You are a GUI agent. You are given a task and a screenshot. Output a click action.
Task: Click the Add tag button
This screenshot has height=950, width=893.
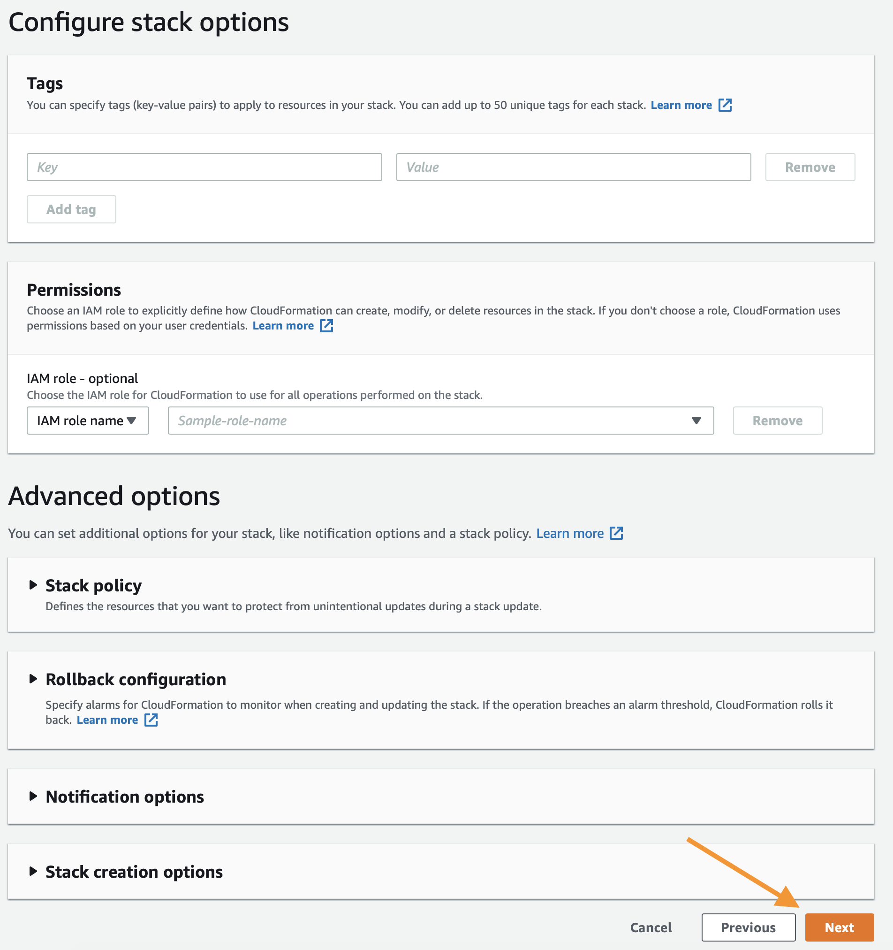point(71,209)
